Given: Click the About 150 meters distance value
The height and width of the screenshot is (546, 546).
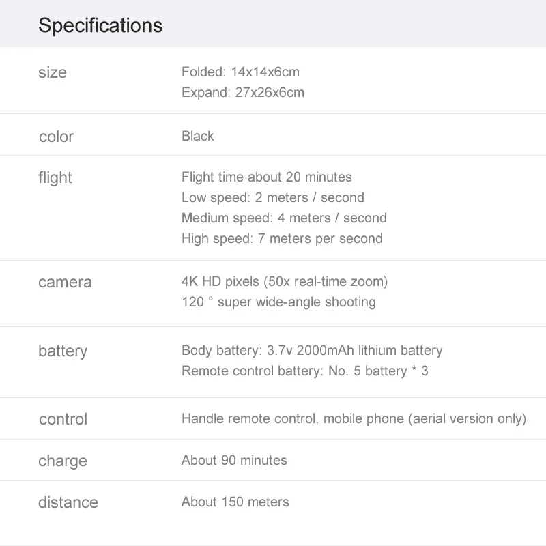Looking at the screenshot, I should [x=235, y=502].
